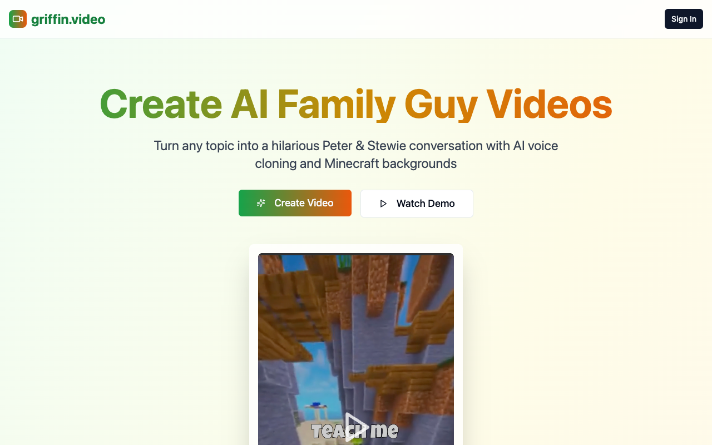Click the "Minecraft backgrounds" text in the subtitle

(390, 164)
